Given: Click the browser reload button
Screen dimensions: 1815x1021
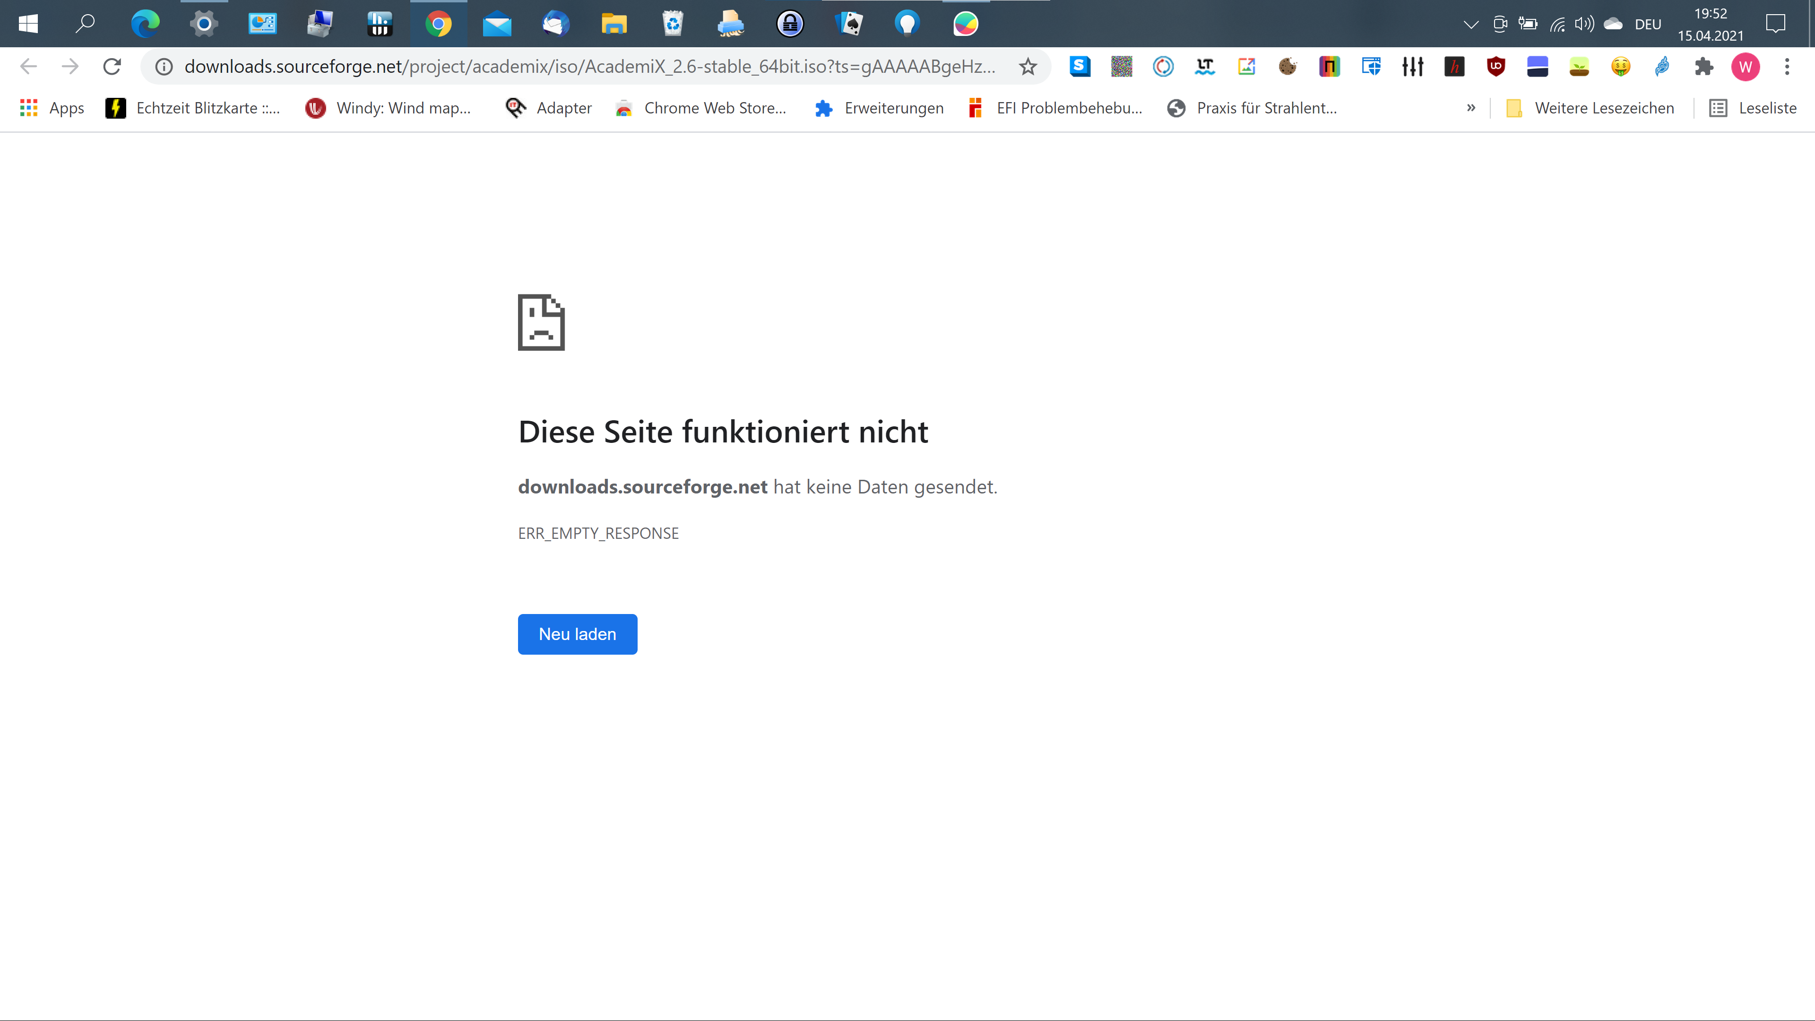Looking at the screenshot, I should pyautogui.click(x=112, y=67).
